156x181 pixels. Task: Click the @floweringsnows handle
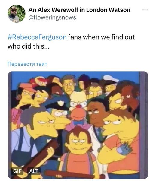[52, 17]
